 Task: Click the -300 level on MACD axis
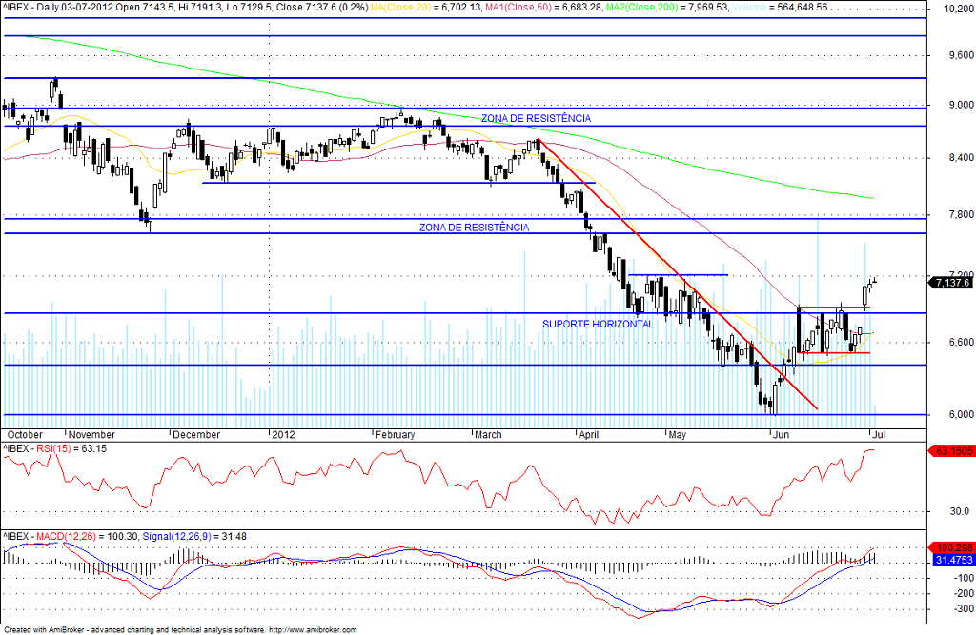(965, 609)
